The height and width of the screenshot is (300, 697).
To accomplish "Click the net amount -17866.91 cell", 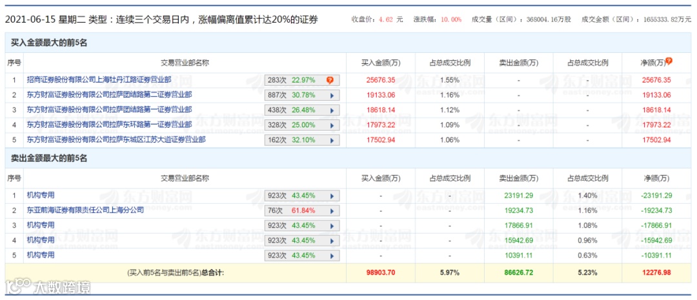I will 656,226.
